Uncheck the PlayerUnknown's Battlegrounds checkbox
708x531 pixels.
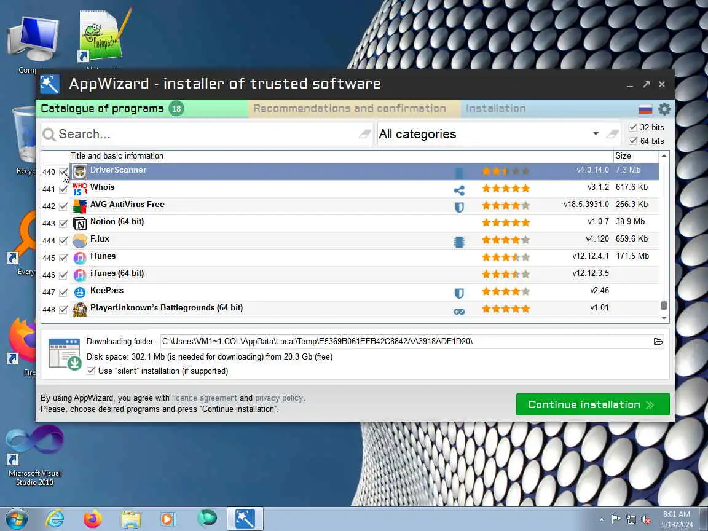click(64, 309)
